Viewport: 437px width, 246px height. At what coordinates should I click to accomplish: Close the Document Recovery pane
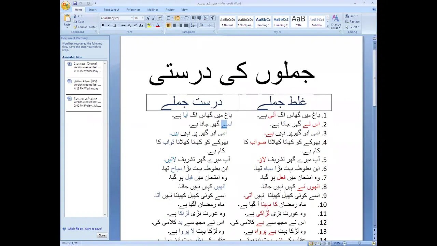pyautogui.click(x=102, y=235)
